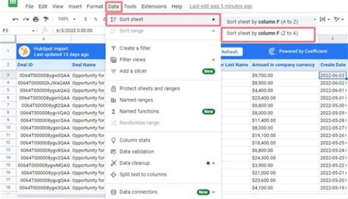Screen dimensions: 348x199
Task: Click the Redo icon in the toolbar
Action: (x=26, y=19)
